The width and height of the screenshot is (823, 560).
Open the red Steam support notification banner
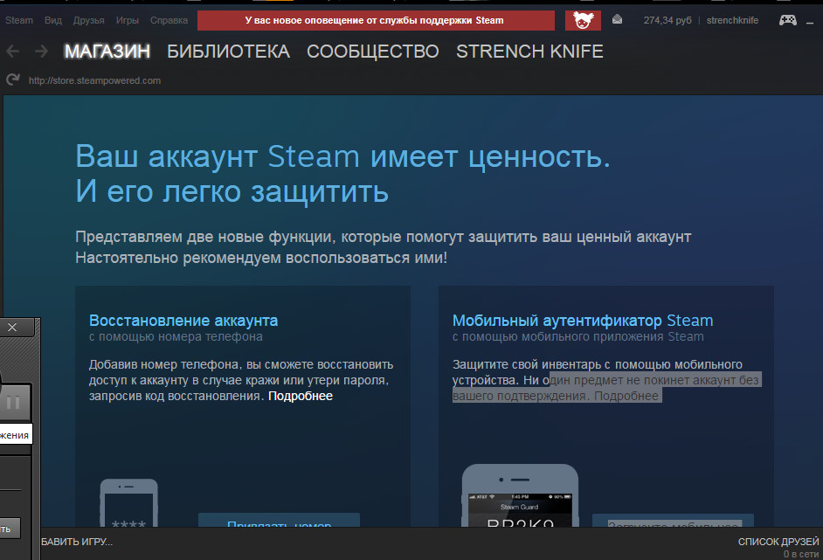coord(376,20)
